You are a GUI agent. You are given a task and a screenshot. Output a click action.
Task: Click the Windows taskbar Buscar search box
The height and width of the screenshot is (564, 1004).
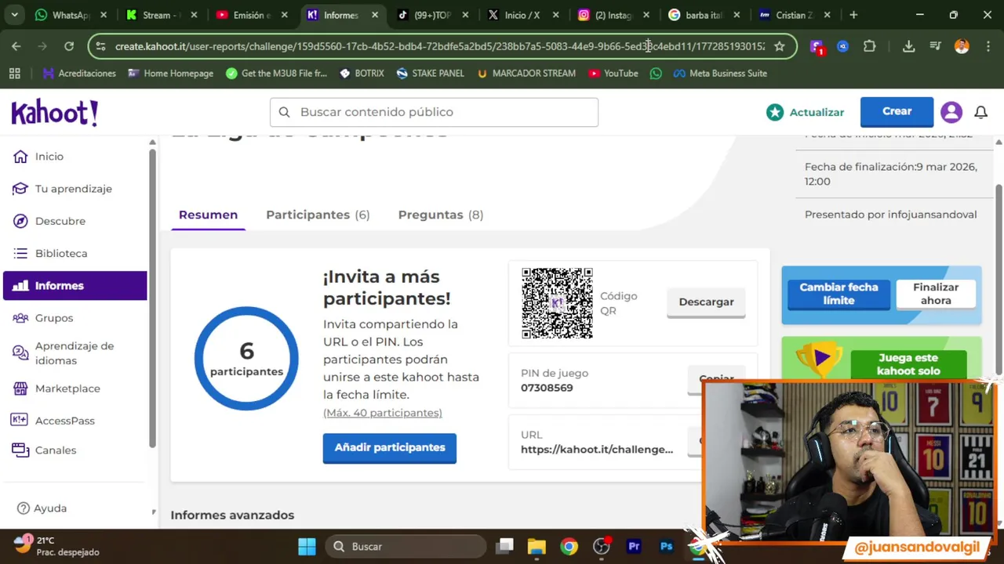click(x=406, y=546)
